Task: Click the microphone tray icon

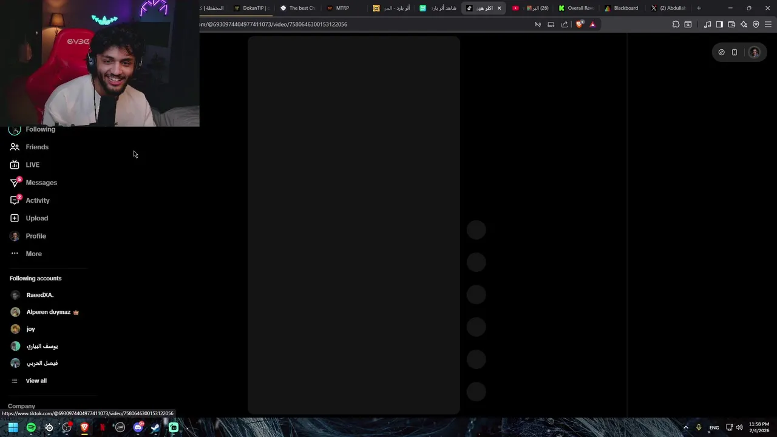Action: pos(699,427)
